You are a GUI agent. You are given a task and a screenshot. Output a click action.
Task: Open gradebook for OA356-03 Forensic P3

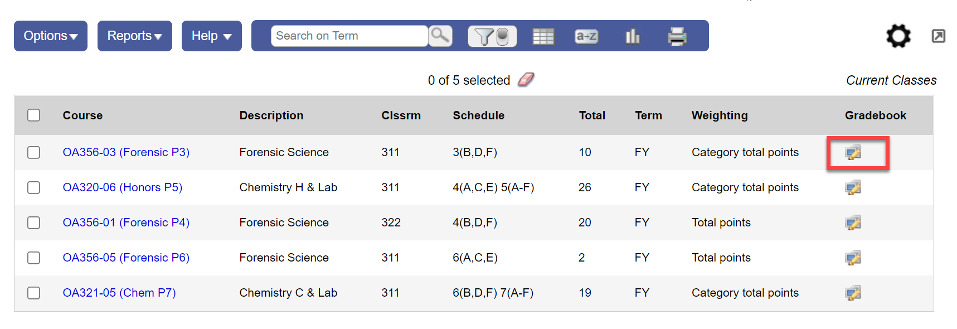pos(854,152)
